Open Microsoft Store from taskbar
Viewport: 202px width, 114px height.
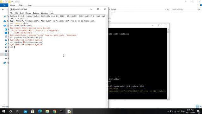coord(33,111)
